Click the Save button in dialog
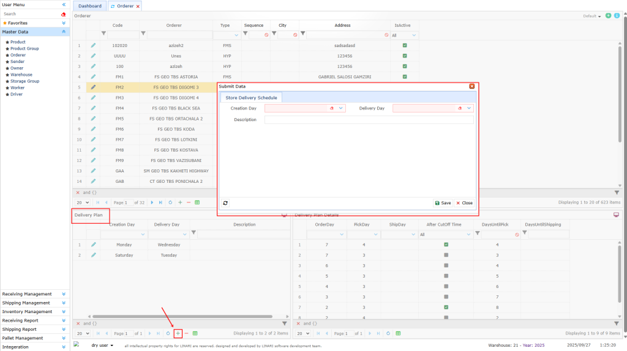 point(443,203)
